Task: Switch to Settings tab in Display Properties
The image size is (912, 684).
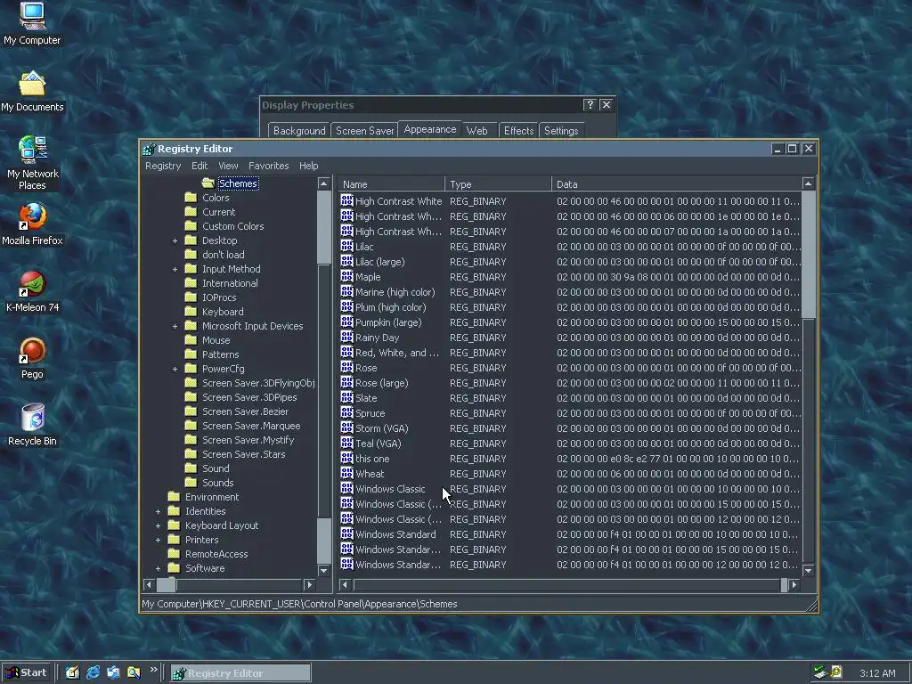Action: point(561,131)
